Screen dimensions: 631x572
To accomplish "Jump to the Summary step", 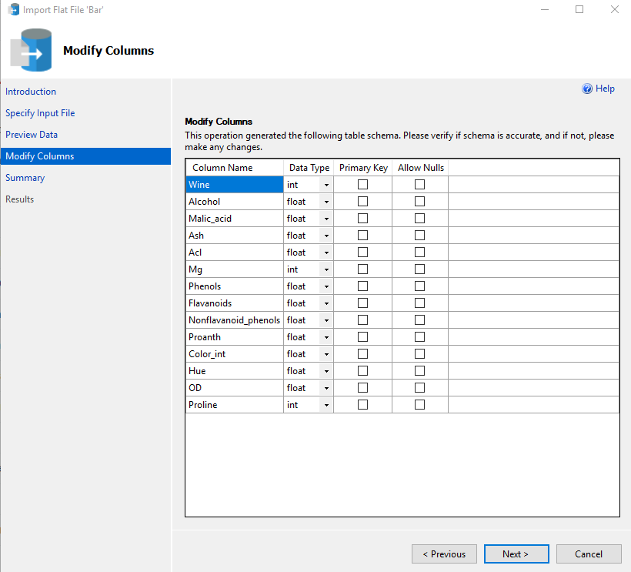I will (25, 178).
